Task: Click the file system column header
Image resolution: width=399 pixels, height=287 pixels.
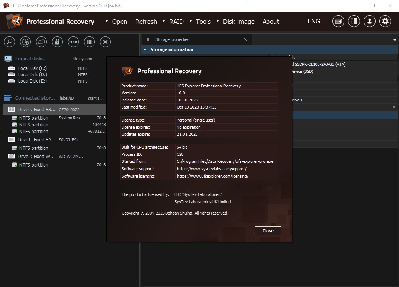Action: [x=83, y=59]
